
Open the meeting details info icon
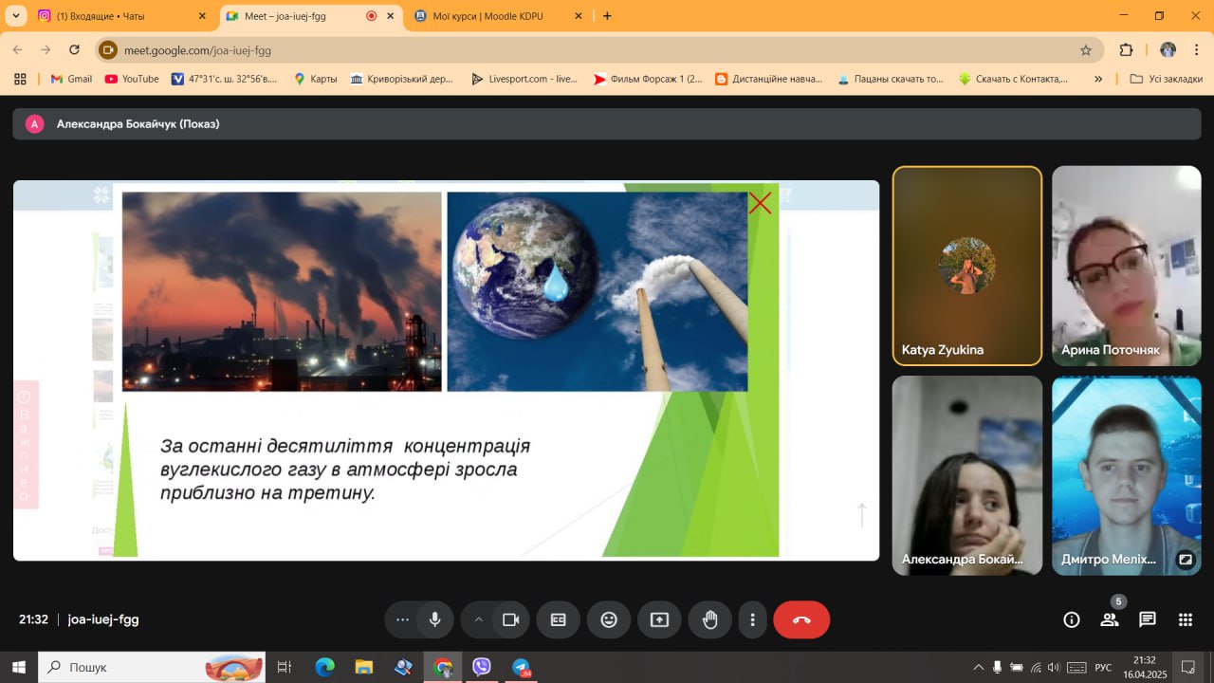tap(1072, 619)
